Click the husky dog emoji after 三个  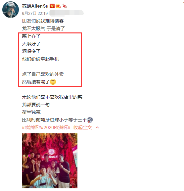click(x=90, y=120)
